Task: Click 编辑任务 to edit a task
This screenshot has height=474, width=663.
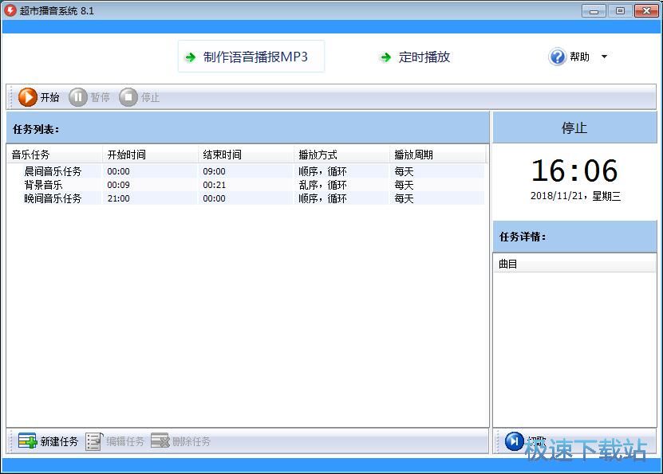Action: (115, 441)
